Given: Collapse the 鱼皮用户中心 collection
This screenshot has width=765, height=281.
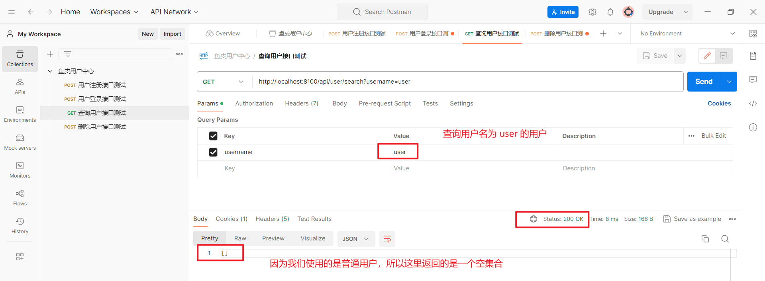Looking at the screenshot, I should pyautogui.click(x=50, y=71).
